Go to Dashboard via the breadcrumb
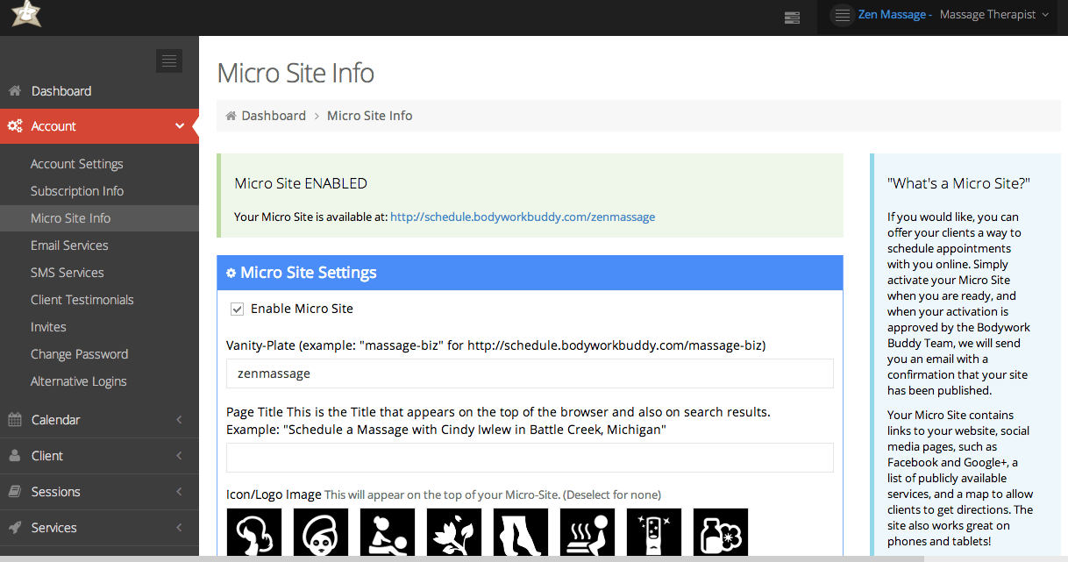Image resolution: width=1068 pixels, height=562 pixels. [274, 115]
